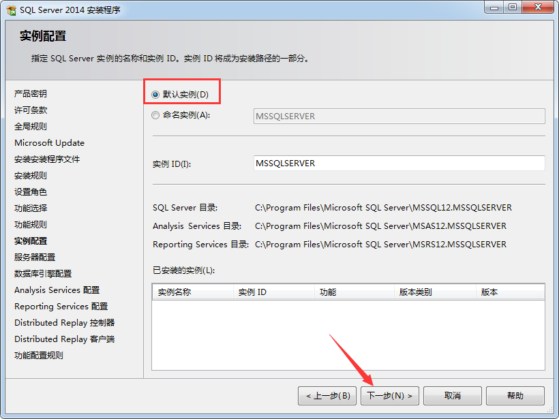
Task: Select Analysis Services 配置 step
Action: pos(57,290)
